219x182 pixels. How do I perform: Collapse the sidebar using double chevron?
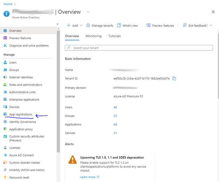coord(58,24)
